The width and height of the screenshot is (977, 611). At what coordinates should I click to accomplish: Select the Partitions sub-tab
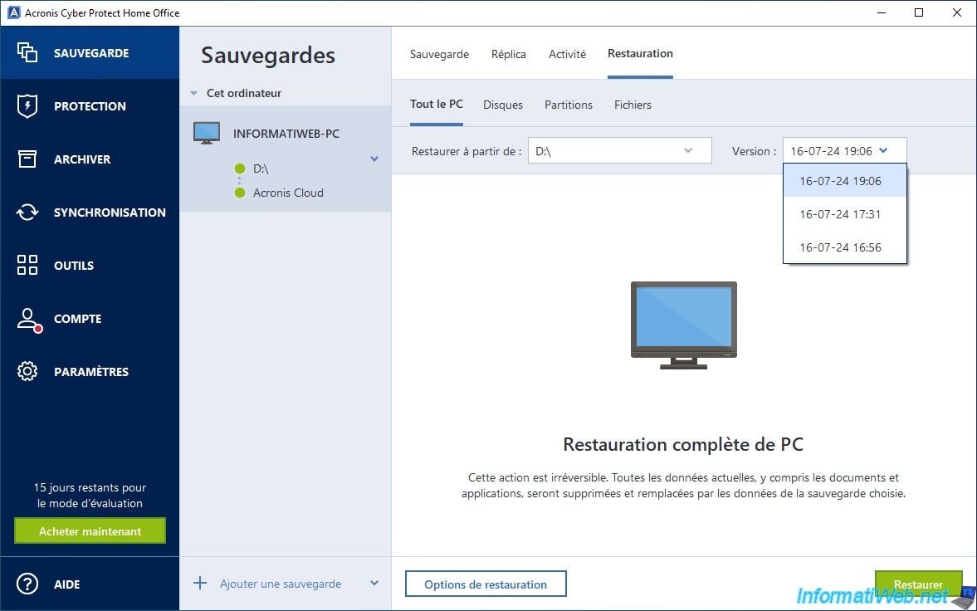pos(569,105)
